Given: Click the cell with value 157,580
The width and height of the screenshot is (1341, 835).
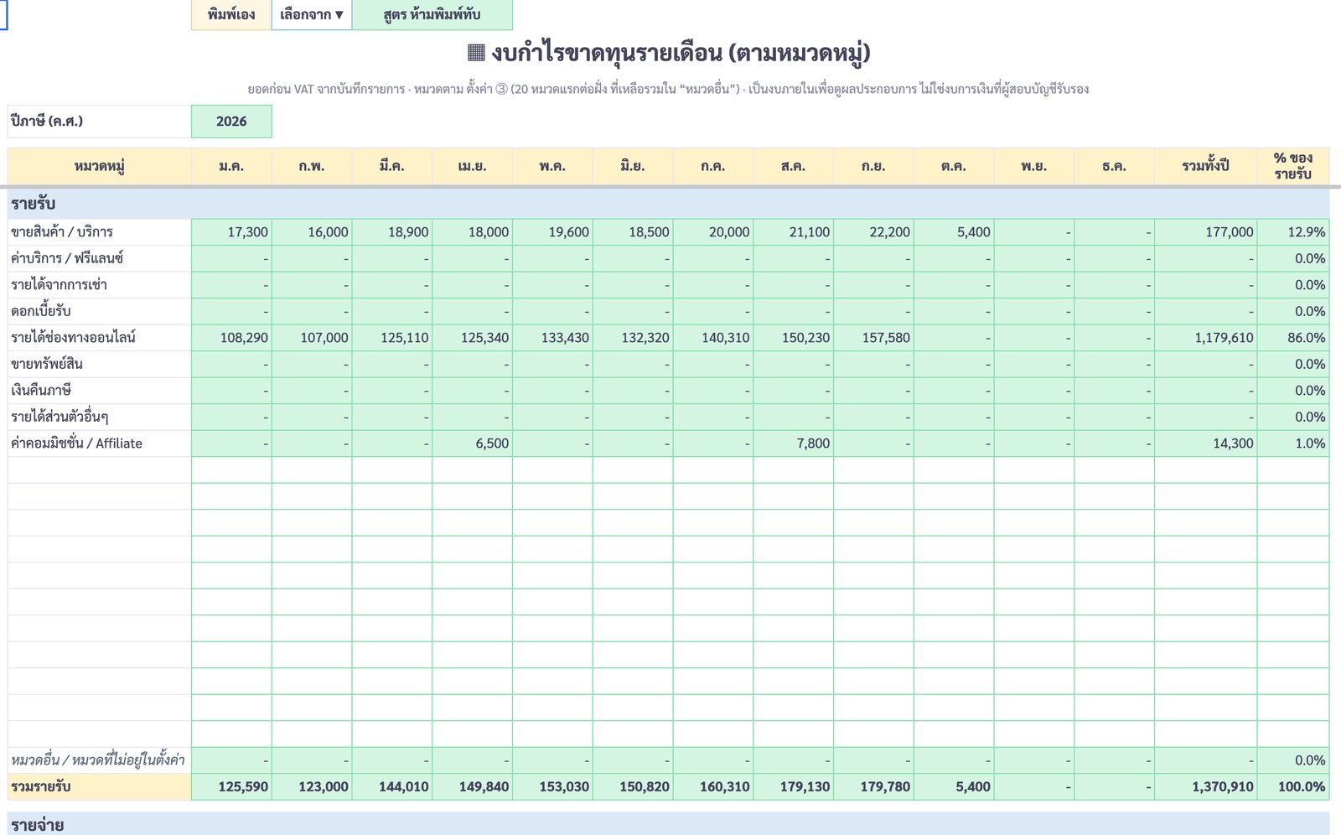Looking at the screenshot, I should point(873,338).
